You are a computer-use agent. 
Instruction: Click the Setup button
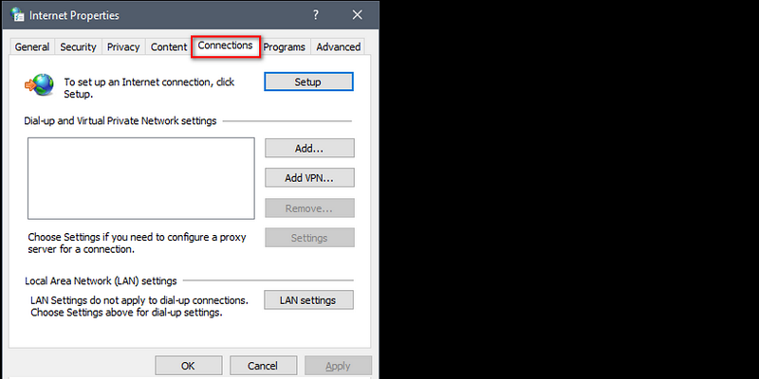(308, 81)
